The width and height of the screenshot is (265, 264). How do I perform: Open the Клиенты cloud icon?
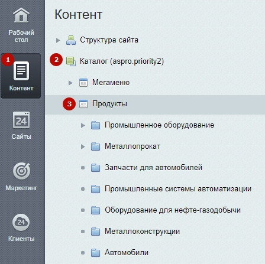pyautogui.click(x=21, y=223)
